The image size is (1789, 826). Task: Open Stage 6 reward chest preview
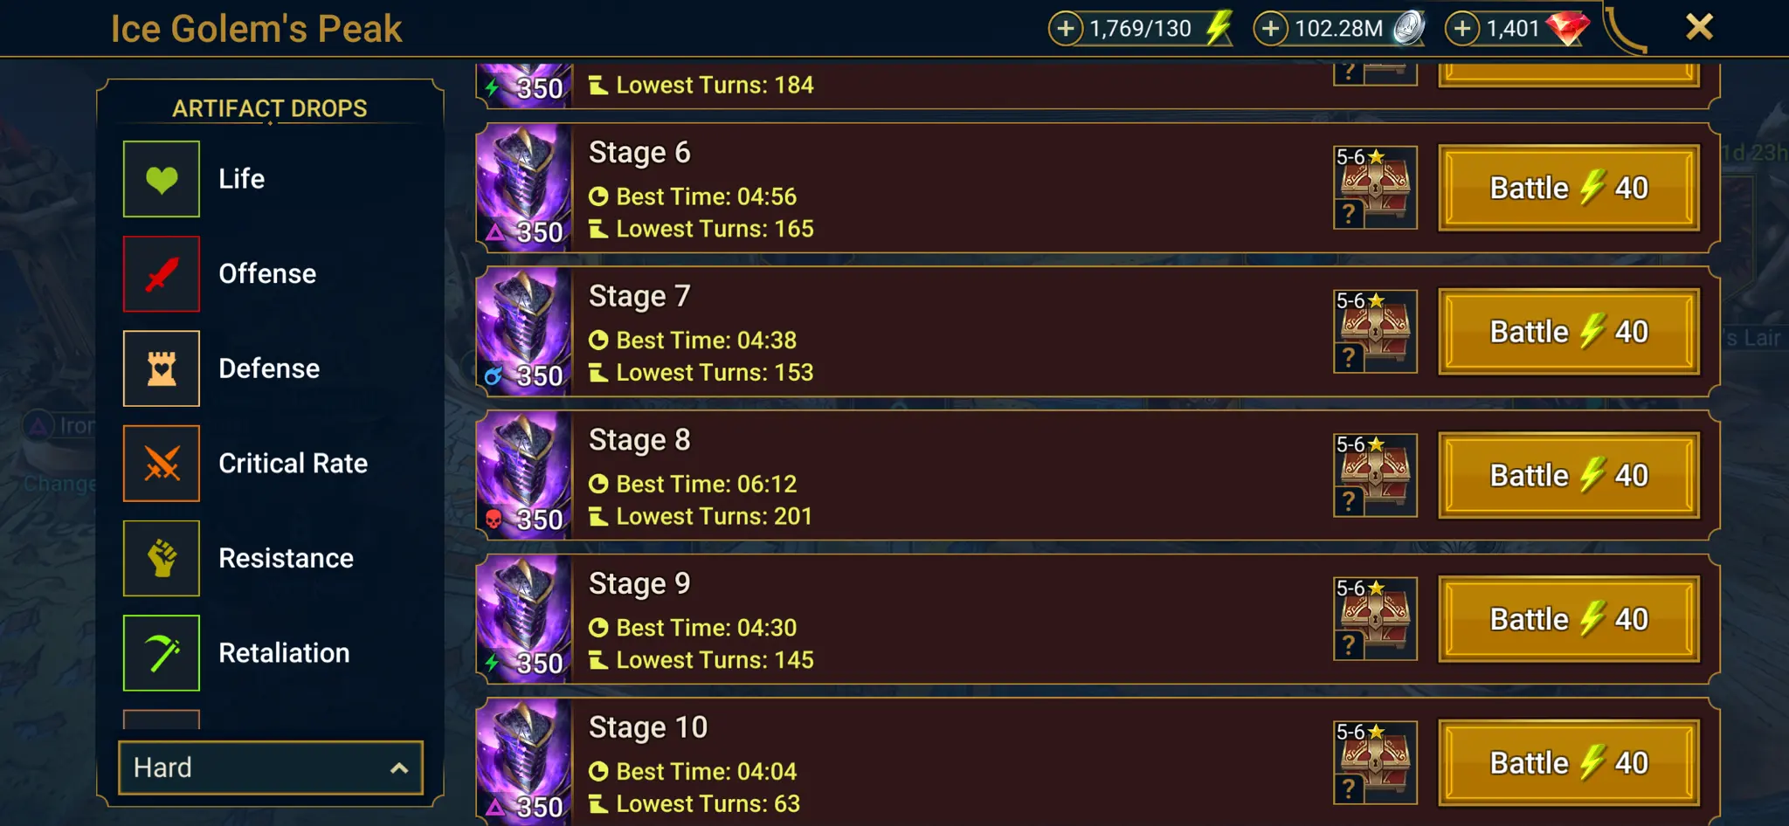coord(1375,188)
